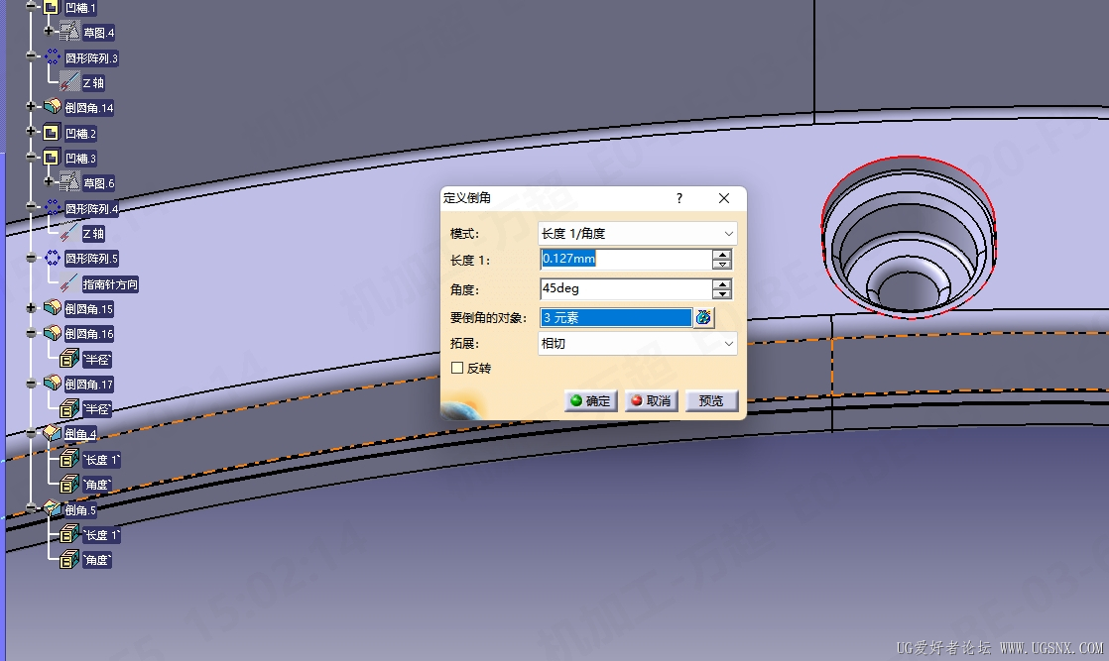Image resolution: width=1109 pixels, height=661 pixels.
Task: Click the Z 轴 icon under 圆形阵列.4
Action: (69, 233)
